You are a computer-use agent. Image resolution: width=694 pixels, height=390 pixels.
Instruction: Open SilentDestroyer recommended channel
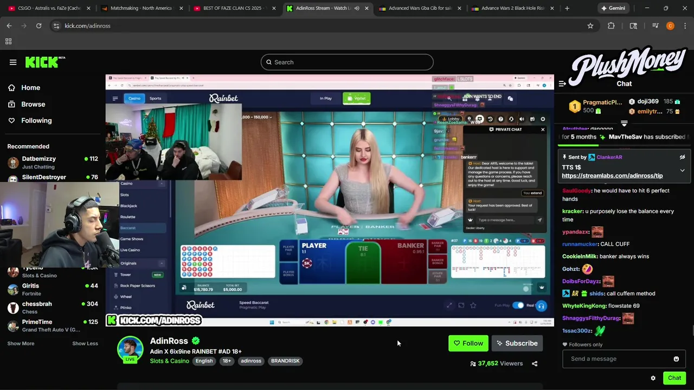53,177
